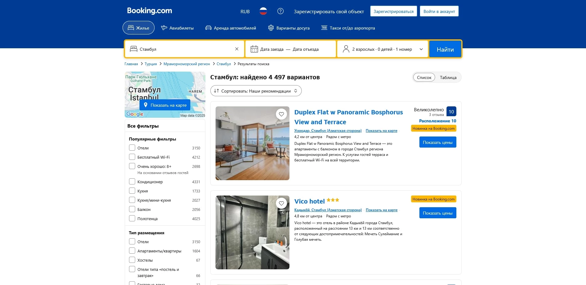
Task: Click the Жилье lodging tab icon
Action: pos(131,27)
